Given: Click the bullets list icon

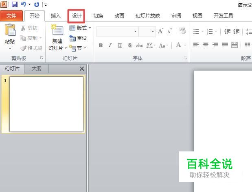Looking at the screenshot, I should 196,31.
